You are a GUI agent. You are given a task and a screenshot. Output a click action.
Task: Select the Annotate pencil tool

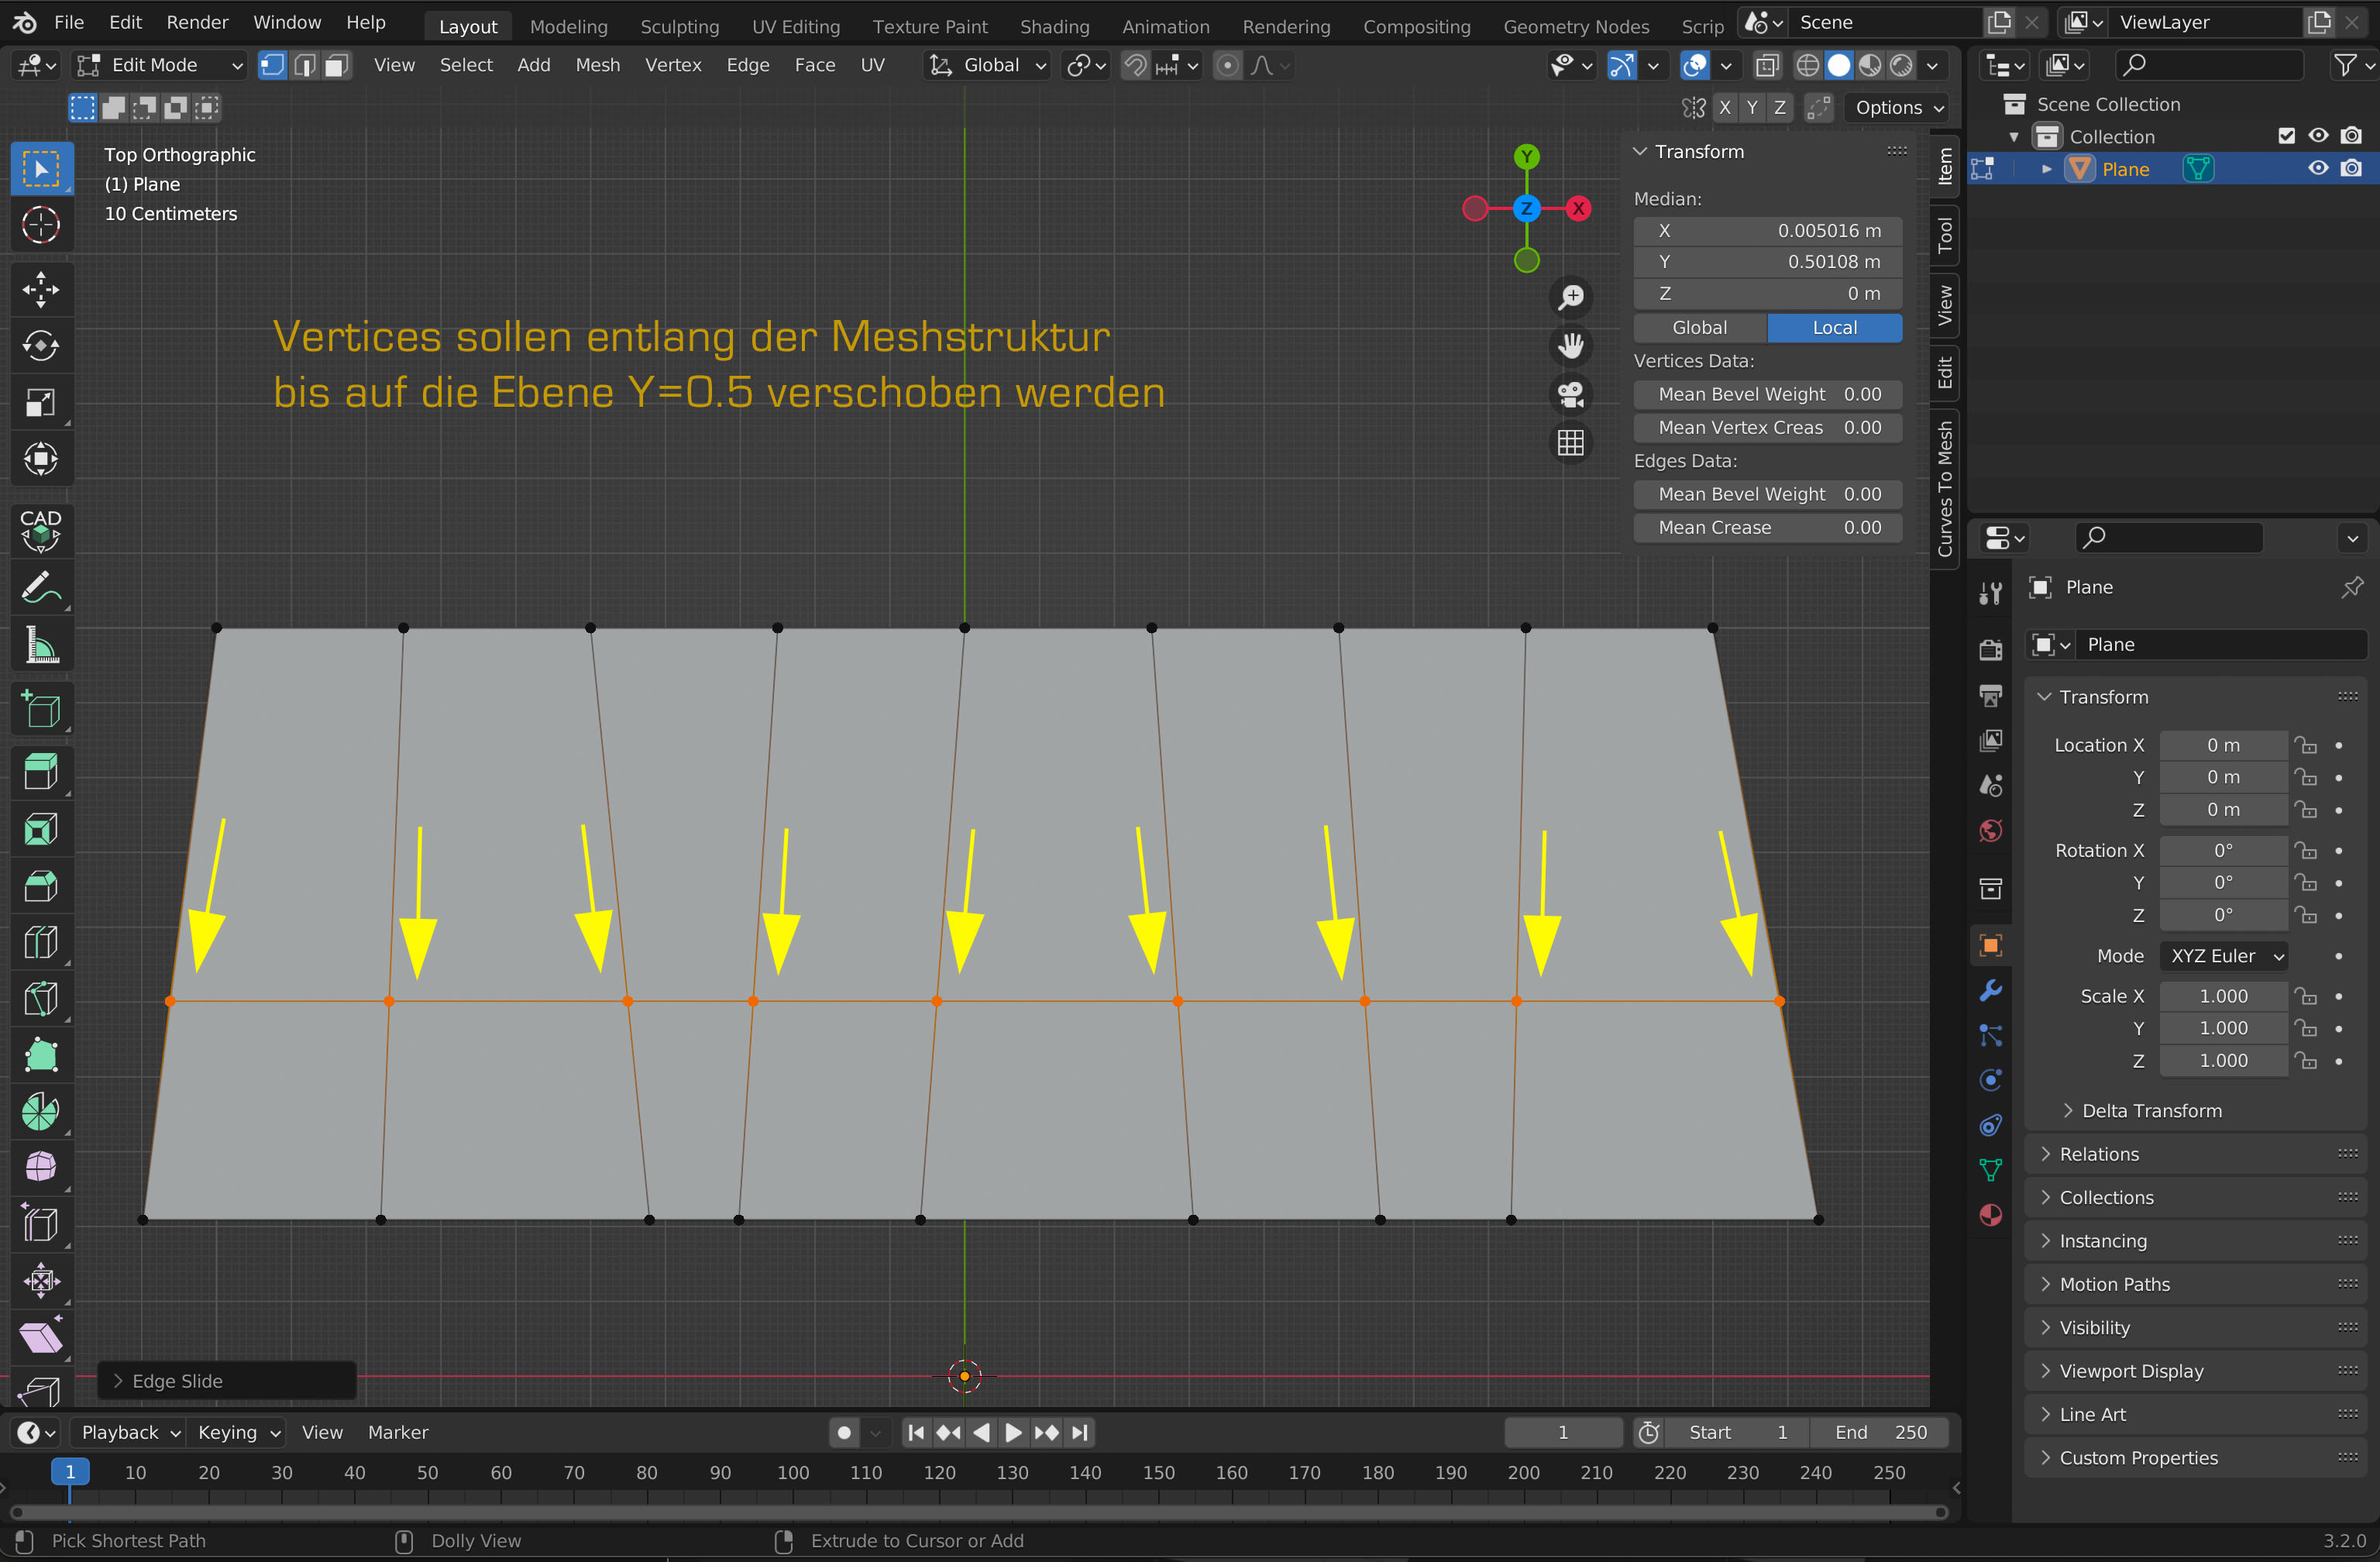(x=40, y=588)
